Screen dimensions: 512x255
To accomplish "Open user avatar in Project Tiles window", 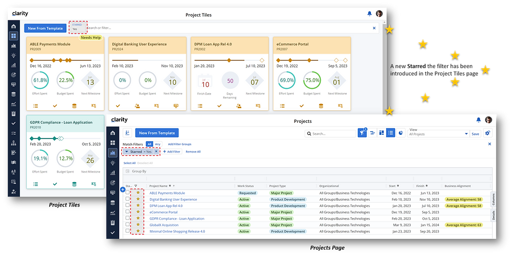I will (379, 14).
